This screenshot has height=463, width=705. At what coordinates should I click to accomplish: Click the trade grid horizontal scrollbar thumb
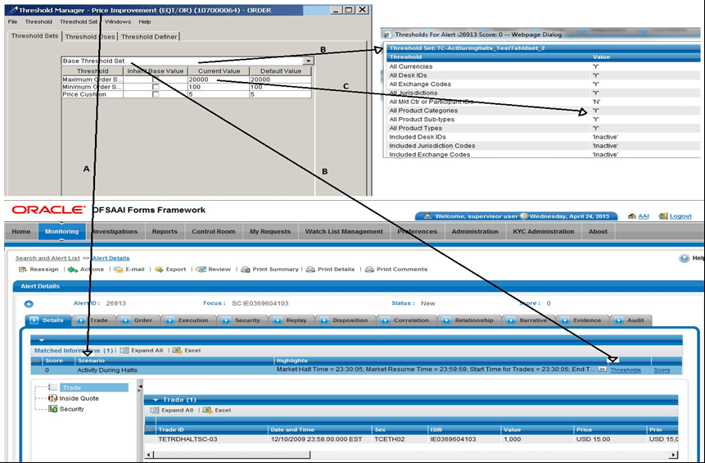tap(232, 455)
